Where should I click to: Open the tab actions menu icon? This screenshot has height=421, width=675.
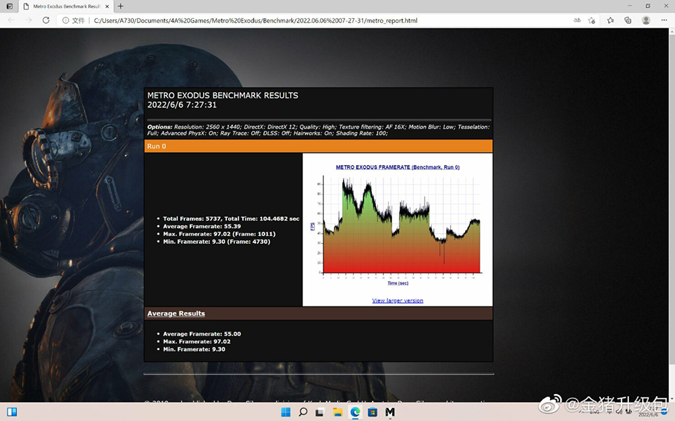[x=9, y=6]
